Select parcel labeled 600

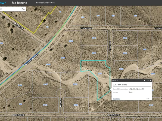tap(145, 49)
